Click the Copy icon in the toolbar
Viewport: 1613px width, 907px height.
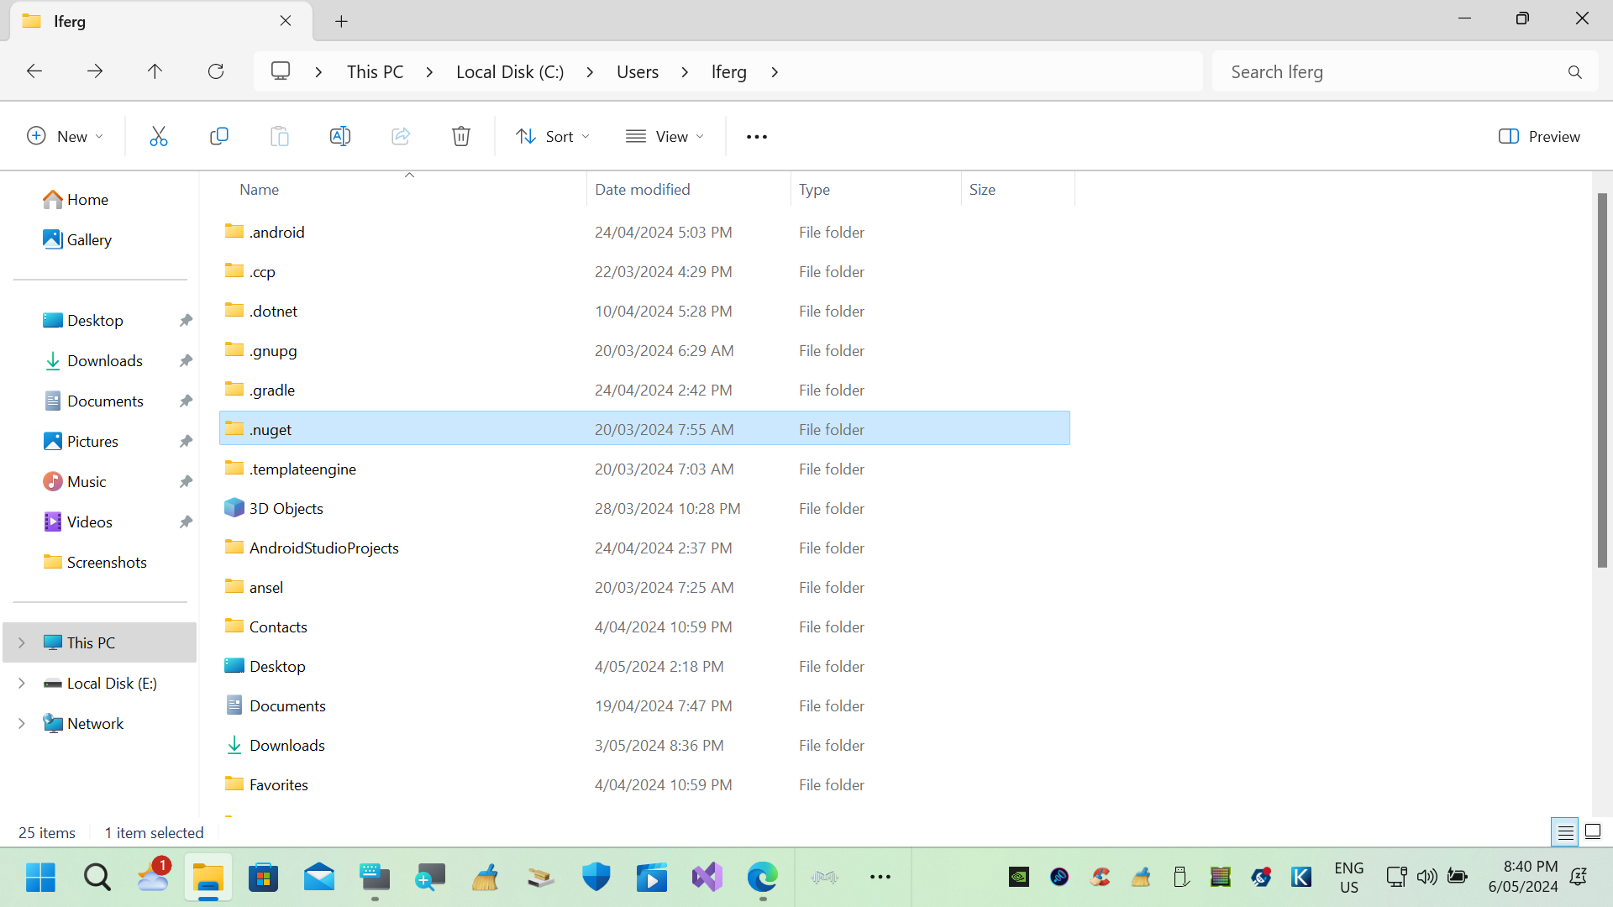tap(219, 135)
